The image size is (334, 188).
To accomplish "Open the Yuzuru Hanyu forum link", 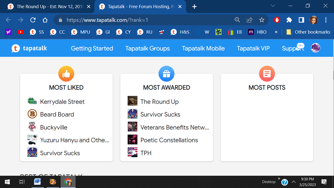I will pos(75,140).
